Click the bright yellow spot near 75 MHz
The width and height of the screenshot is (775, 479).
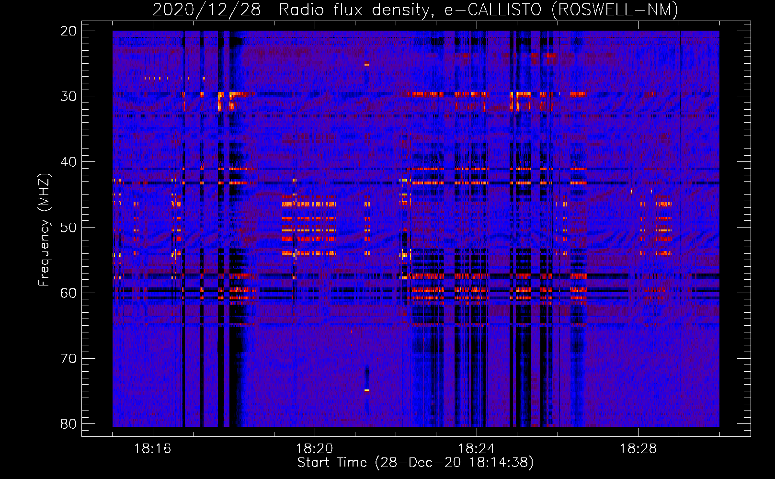point(367,390)
